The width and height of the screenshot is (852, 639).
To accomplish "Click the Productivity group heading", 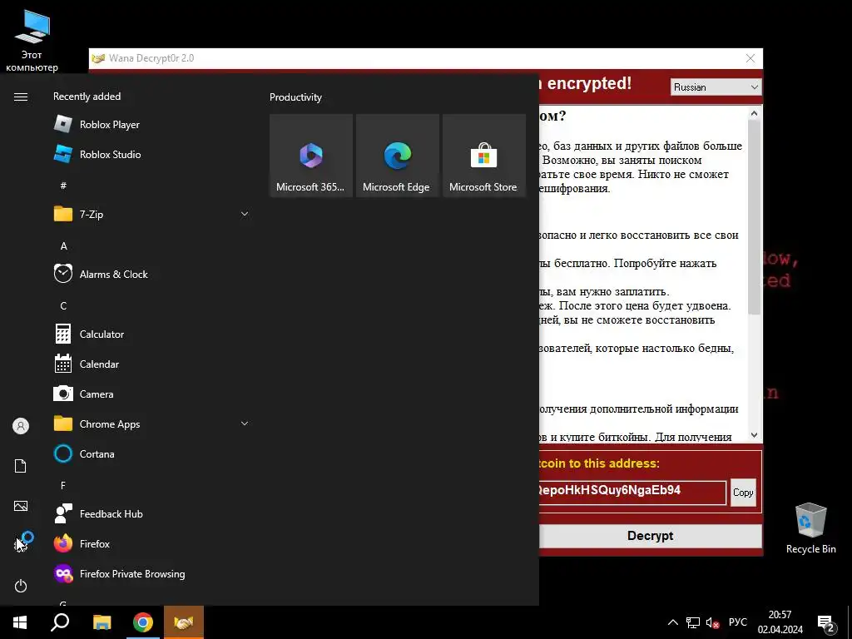I will [295, 97].
